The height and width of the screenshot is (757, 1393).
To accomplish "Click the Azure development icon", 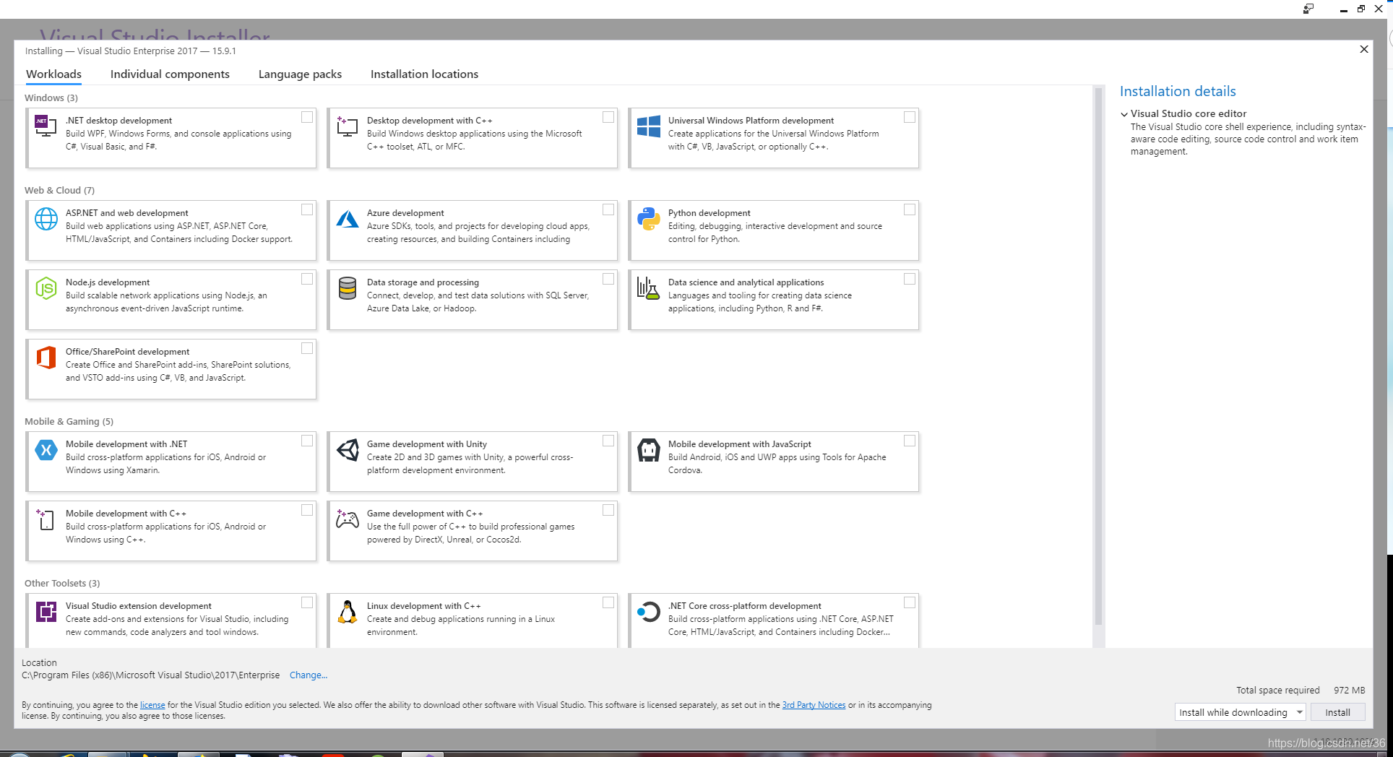I will 348,219.
